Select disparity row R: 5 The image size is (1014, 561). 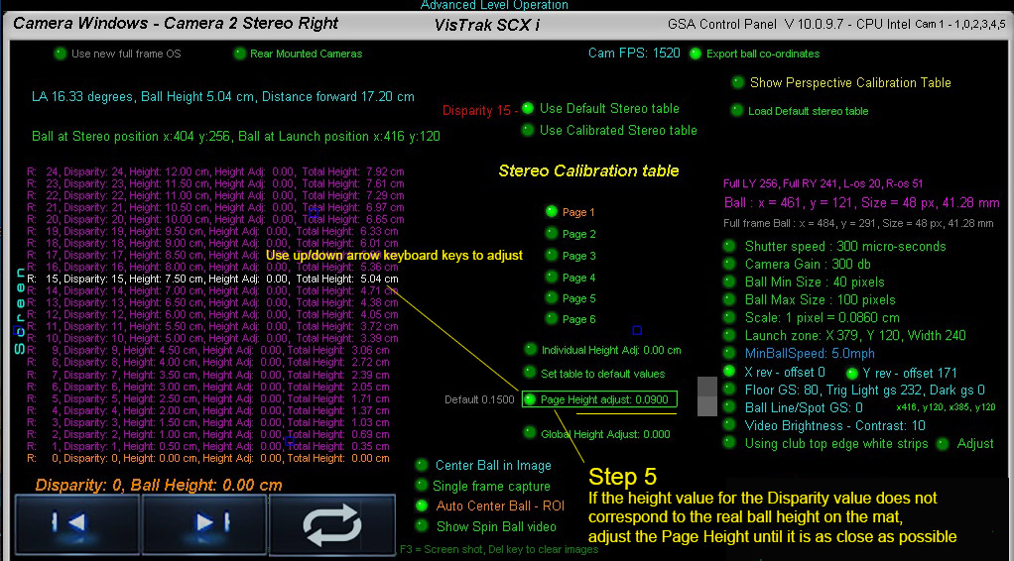click(x=209, y=398)
